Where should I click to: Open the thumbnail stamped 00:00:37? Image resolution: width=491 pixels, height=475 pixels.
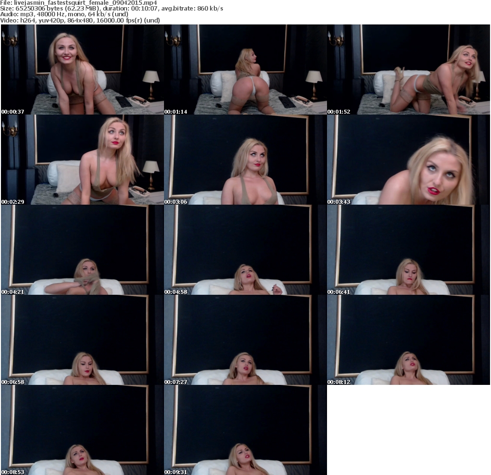pyautogui.click(x=82, y=70)
